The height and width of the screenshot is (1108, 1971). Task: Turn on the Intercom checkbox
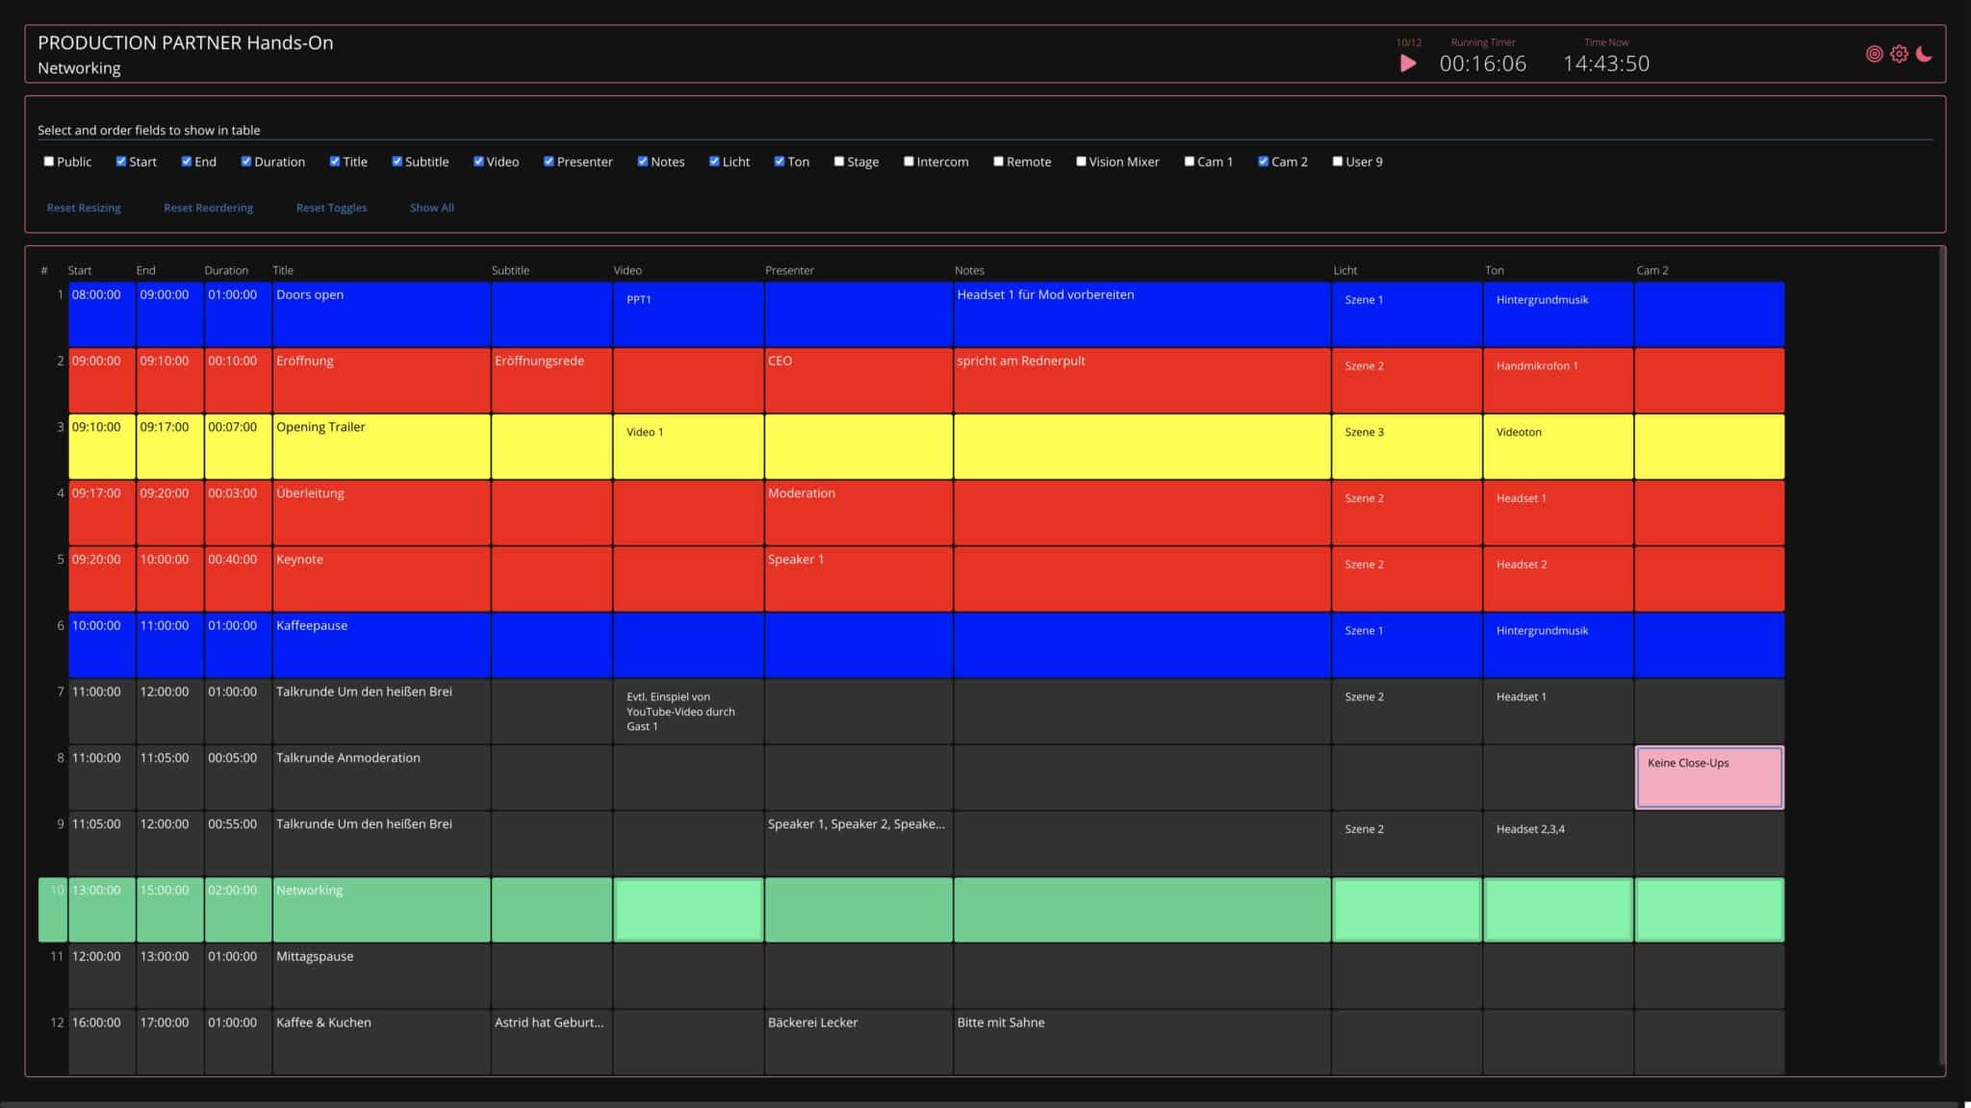[x=909, y=162]
